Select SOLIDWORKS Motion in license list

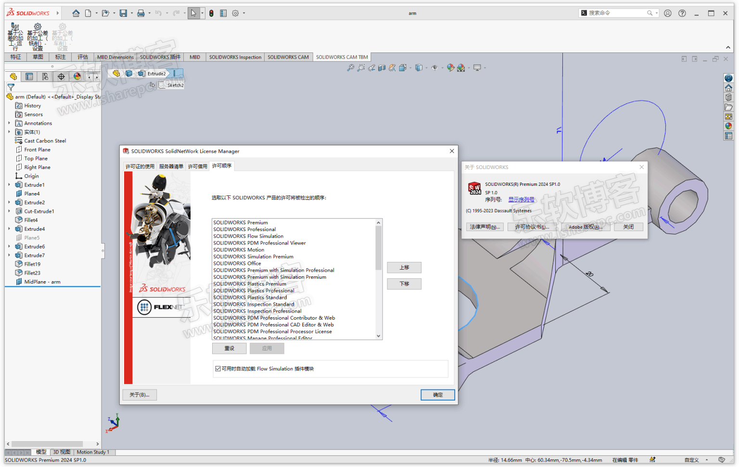click(x=239, y=250)
